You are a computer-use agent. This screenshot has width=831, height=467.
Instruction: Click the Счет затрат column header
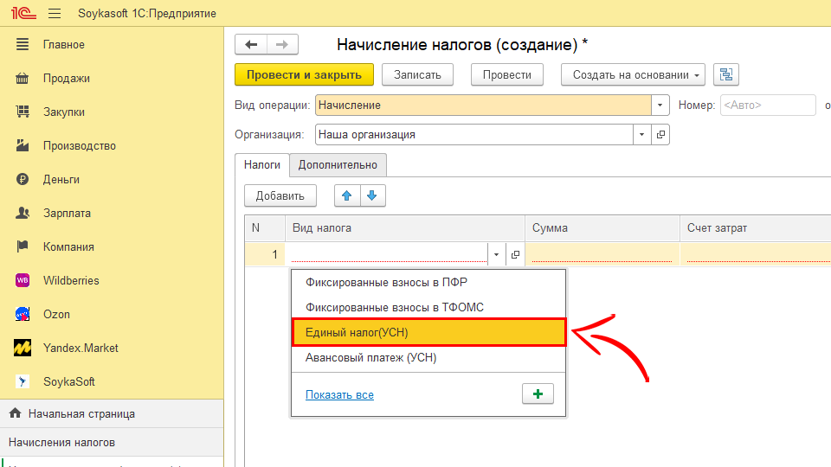point(755,228)
